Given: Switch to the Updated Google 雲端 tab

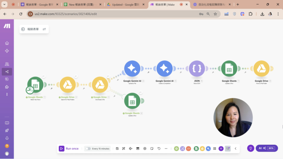Looking at the screenshot, I should (x=126, y=4).
